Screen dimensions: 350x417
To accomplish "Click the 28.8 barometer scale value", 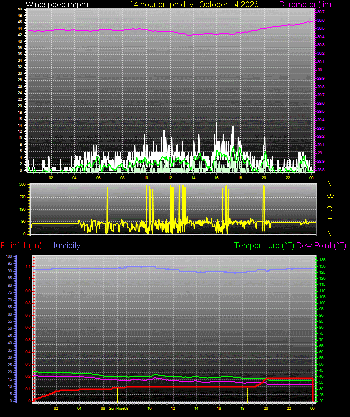I will 321,170.
